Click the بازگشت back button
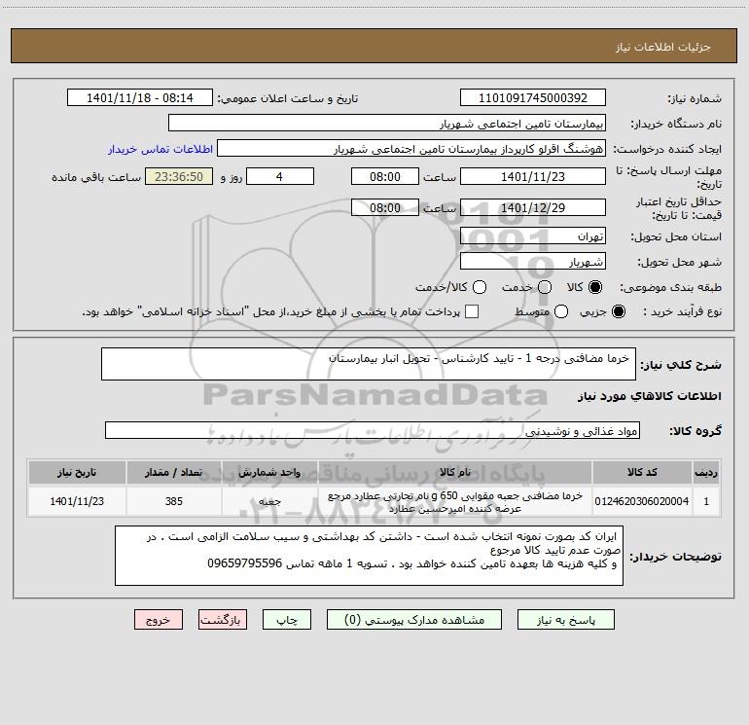The width and height of the screenshot is (749, 725). click(x=223, y=620)
